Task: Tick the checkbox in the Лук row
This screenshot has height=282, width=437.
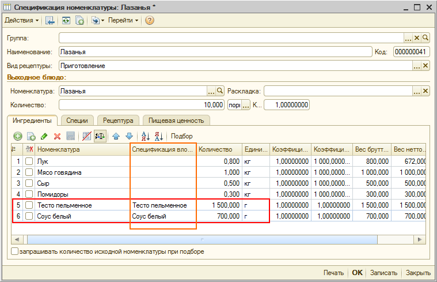Action: tap(29, 161)
